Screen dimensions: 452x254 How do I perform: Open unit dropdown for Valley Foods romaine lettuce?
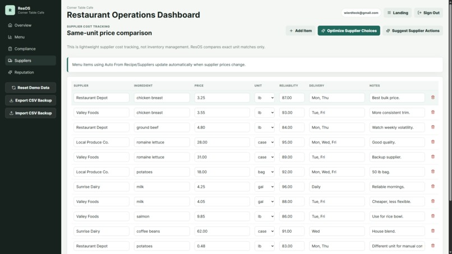[265, 157]
